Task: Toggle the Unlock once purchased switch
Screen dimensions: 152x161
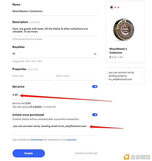Action: point(95,115)
